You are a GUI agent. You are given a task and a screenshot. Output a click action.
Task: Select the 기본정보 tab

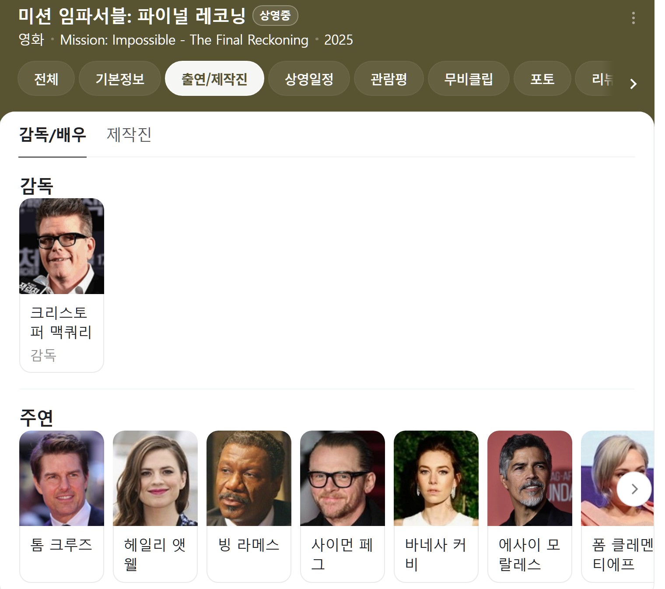pos(120,79)
